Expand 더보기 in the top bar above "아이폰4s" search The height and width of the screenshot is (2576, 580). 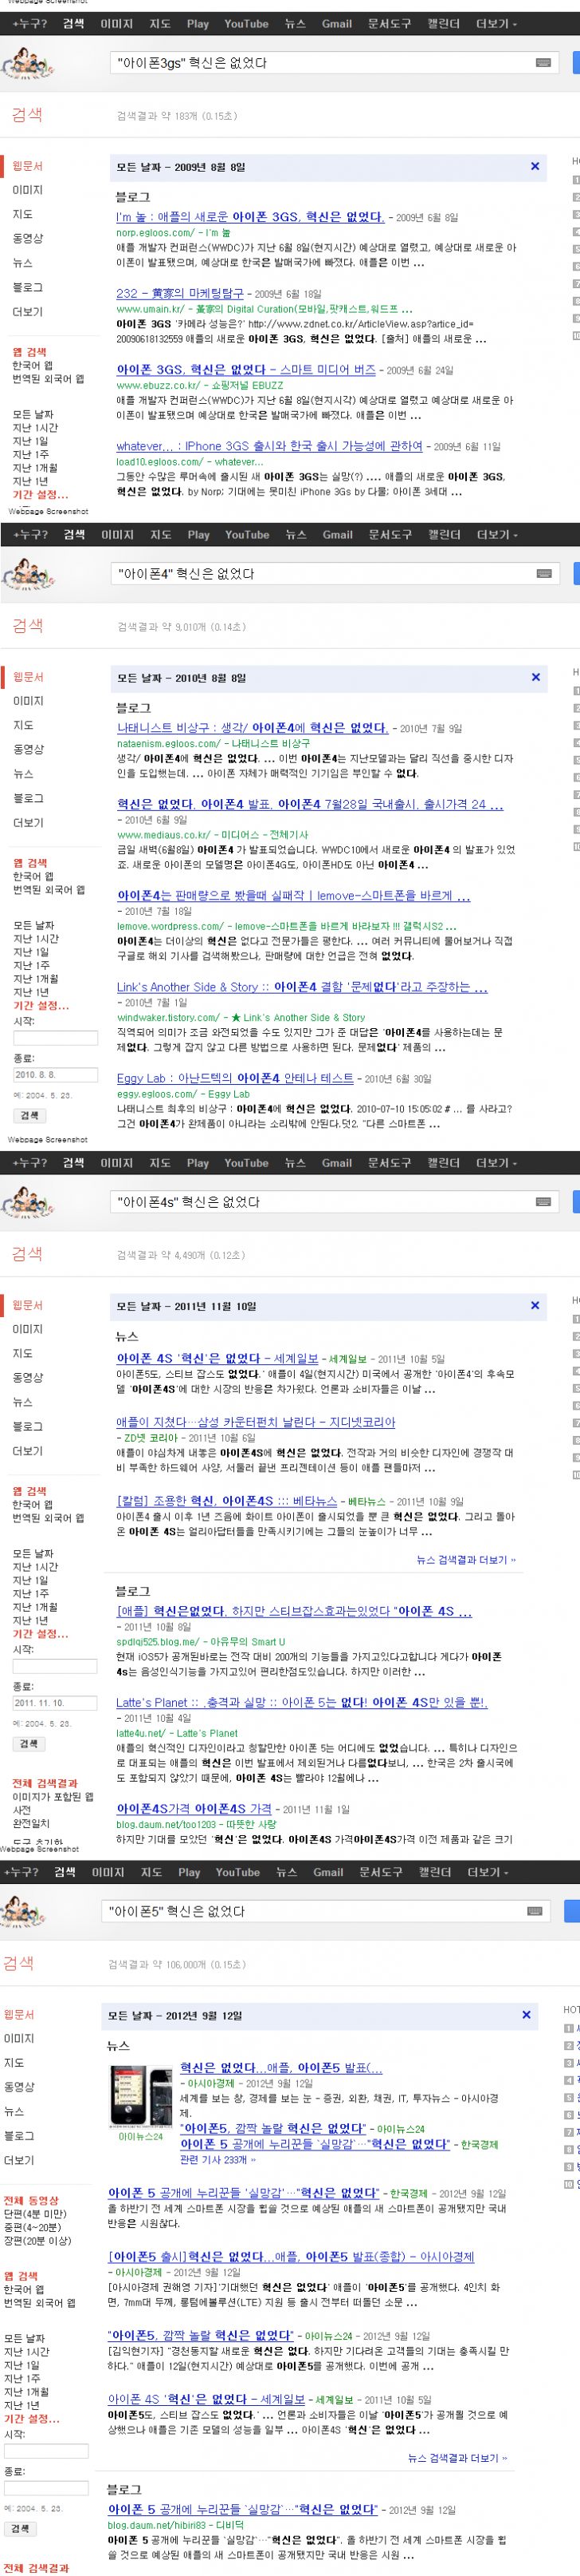pos(495,1163)
